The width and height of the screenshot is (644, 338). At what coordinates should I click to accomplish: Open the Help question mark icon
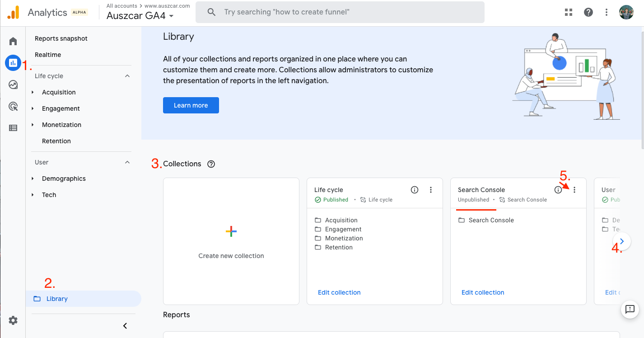[588, 12]
